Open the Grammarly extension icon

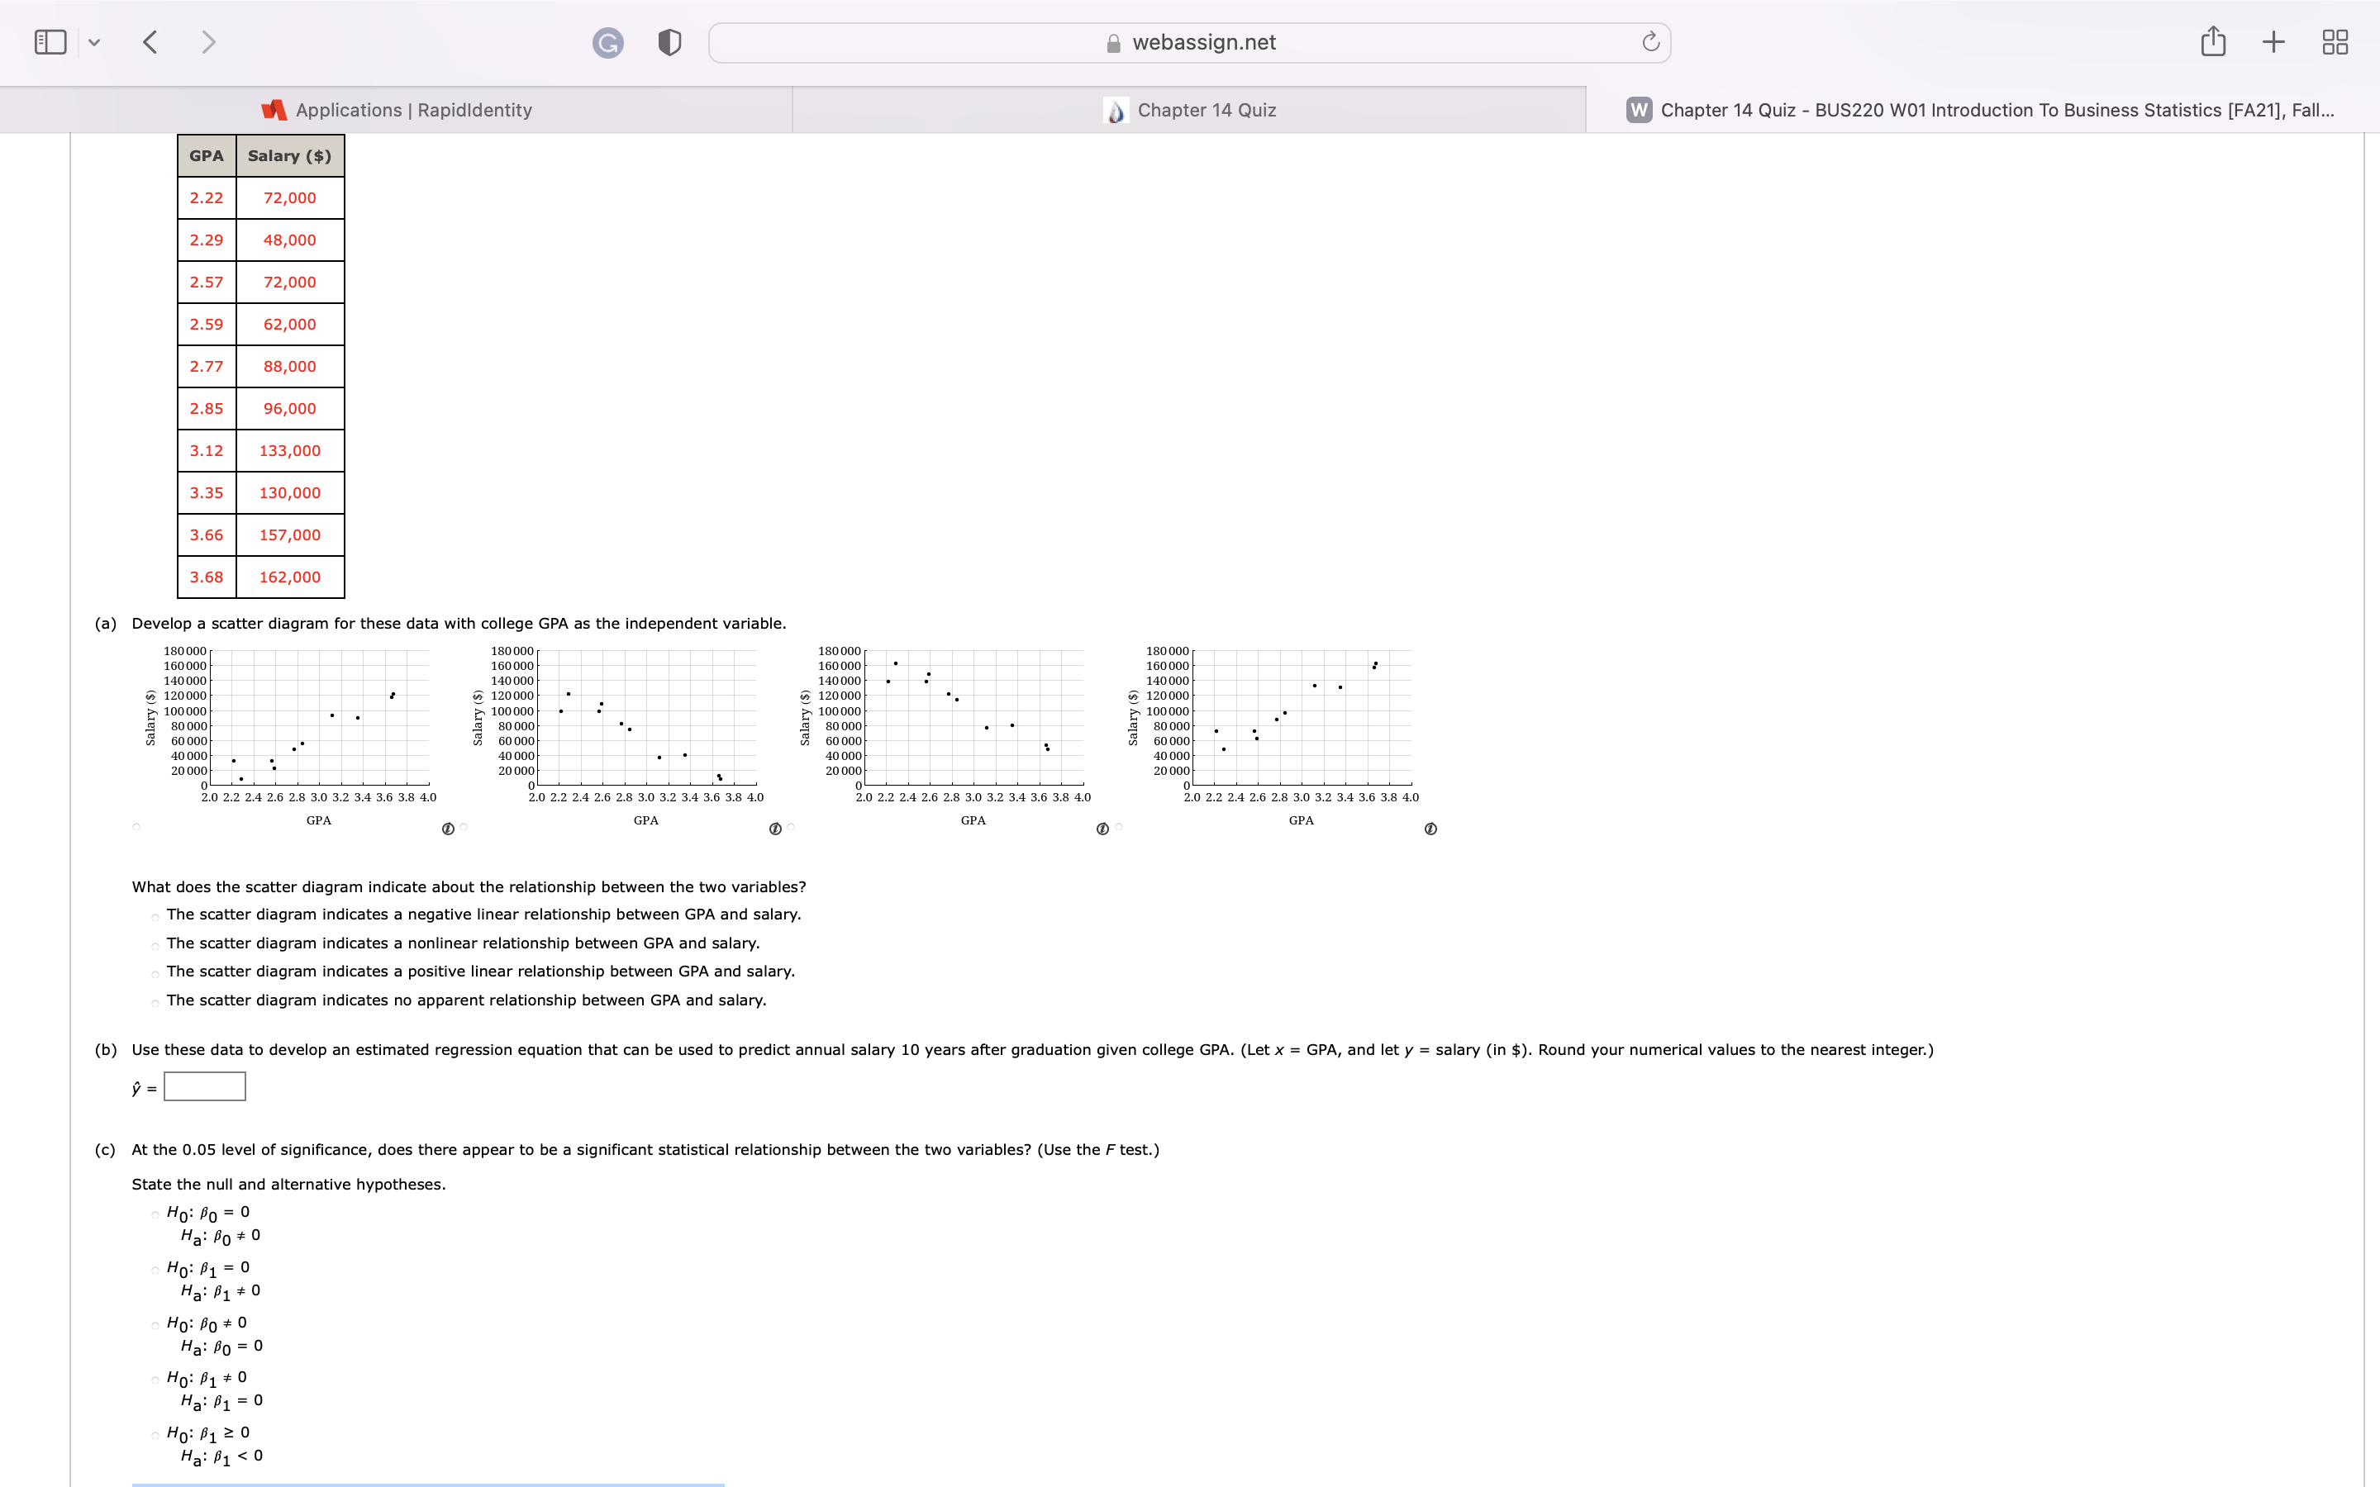pyautogui.click(x=607, y=41)
